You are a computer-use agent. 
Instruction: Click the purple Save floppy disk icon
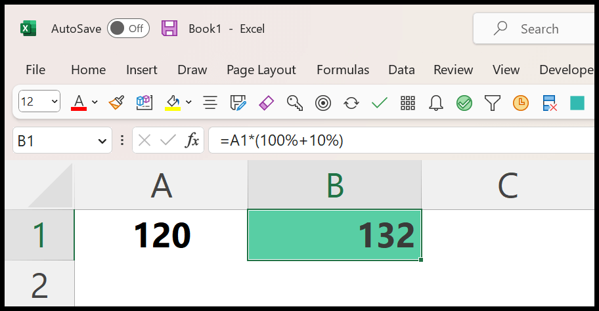[x=169, y=29]
